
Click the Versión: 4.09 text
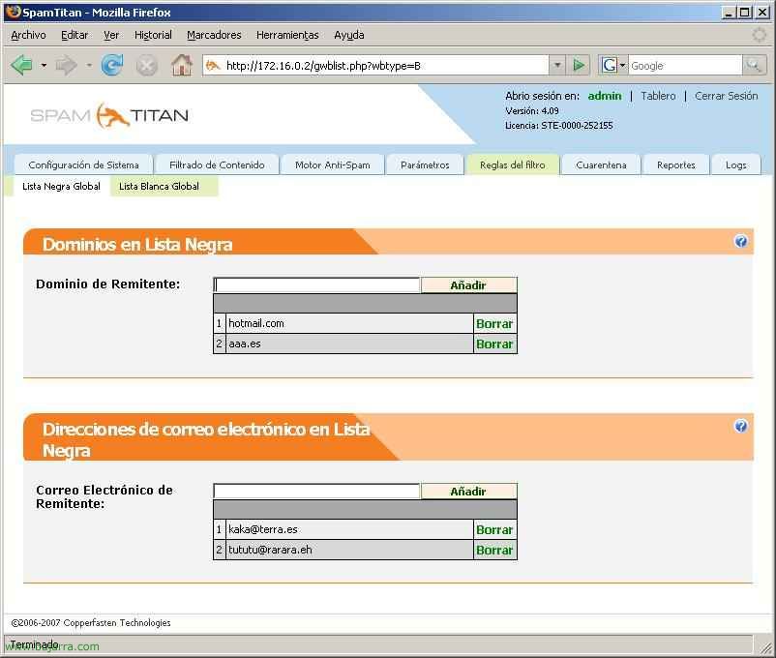tap(532, 111)
